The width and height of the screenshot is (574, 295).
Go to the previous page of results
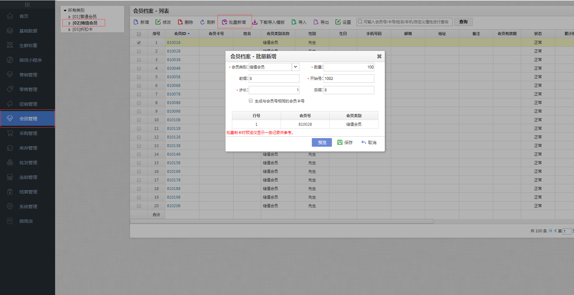coord(555,231)
